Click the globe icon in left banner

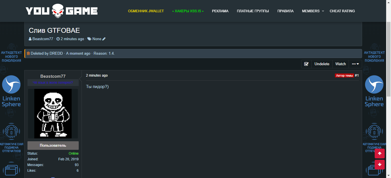click(11, 47)
